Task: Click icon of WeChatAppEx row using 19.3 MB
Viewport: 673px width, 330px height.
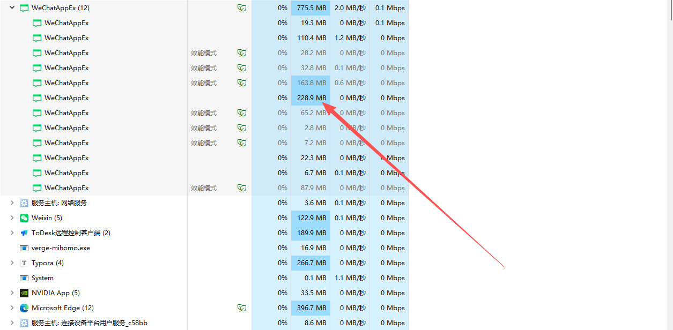Action: (37, 23)
